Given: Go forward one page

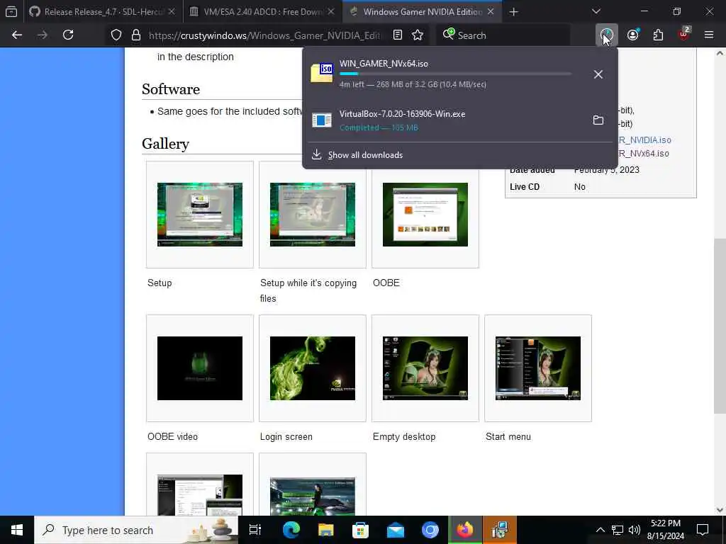Looking at the screenshot, I should [42, 35].
